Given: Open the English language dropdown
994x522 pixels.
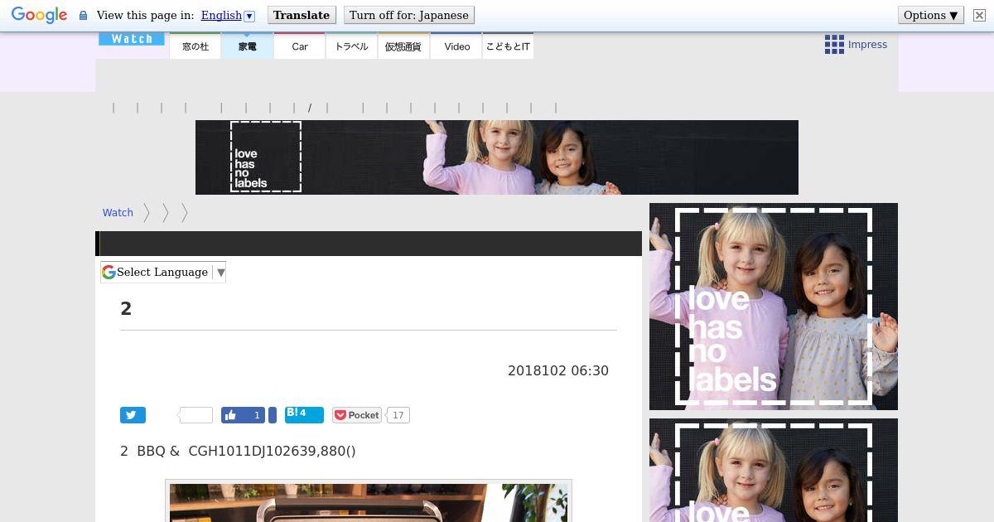Looking at the screenshot, I should [x=228, y=15].
